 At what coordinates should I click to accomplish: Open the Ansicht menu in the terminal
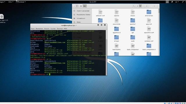[x=47, y=29]
